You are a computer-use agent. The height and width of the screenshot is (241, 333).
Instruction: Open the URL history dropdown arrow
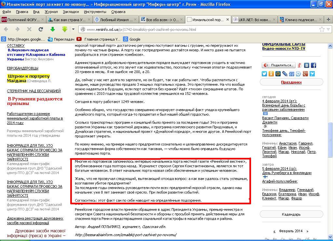click(x=328, y=30)
